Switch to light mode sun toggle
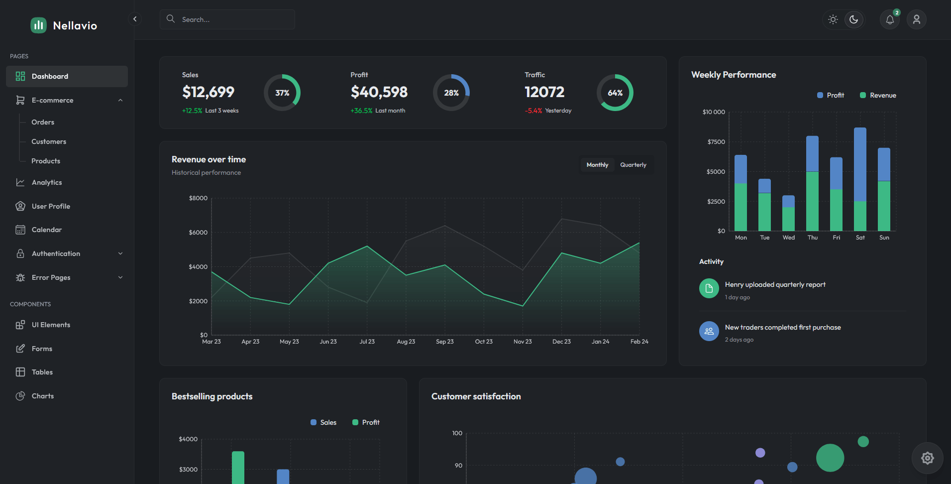 click(833, 20)
